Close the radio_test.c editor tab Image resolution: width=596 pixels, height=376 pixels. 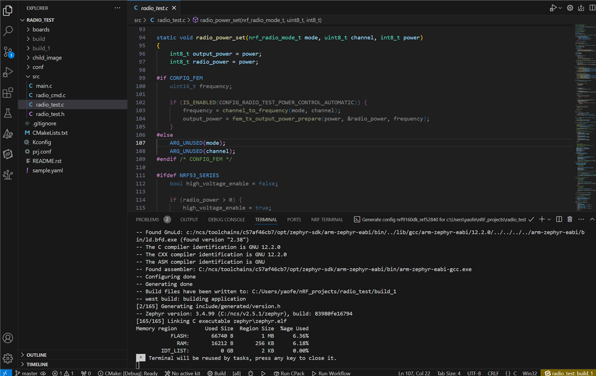(174, 8)
